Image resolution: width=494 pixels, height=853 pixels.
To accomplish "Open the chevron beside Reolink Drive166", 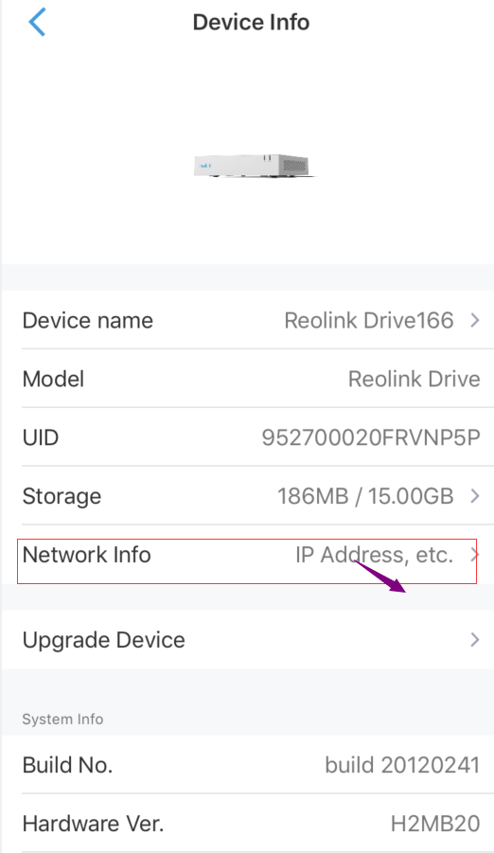I will coord(474,320).
